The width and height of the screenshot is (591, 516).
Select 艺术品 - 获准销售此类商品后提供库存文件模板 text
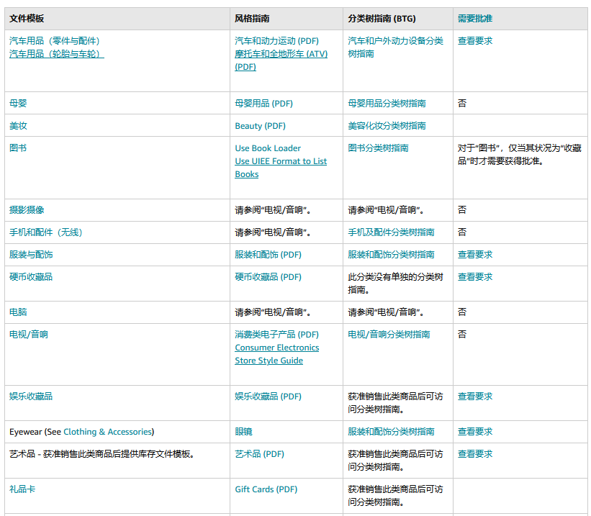[x=101, y=454]
